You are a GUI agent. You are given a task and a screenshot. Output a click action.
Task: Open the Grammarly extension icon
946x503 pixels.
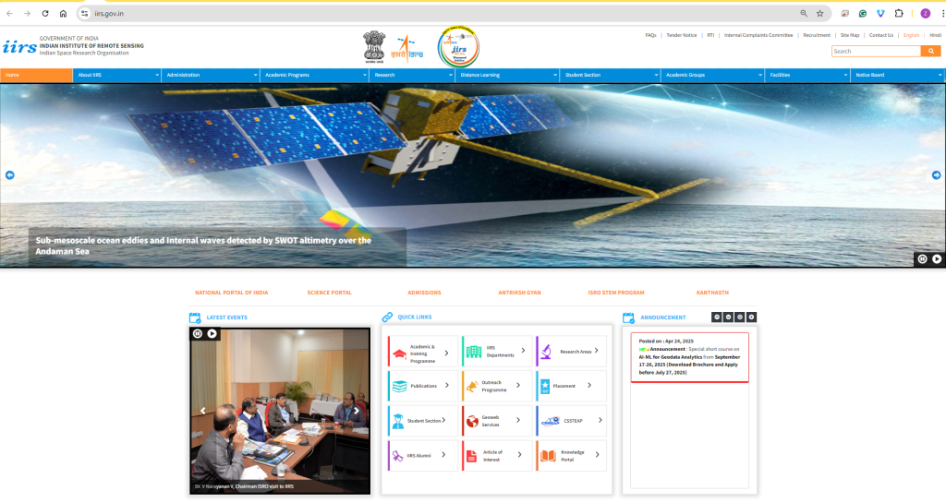[x=863, y=13]
